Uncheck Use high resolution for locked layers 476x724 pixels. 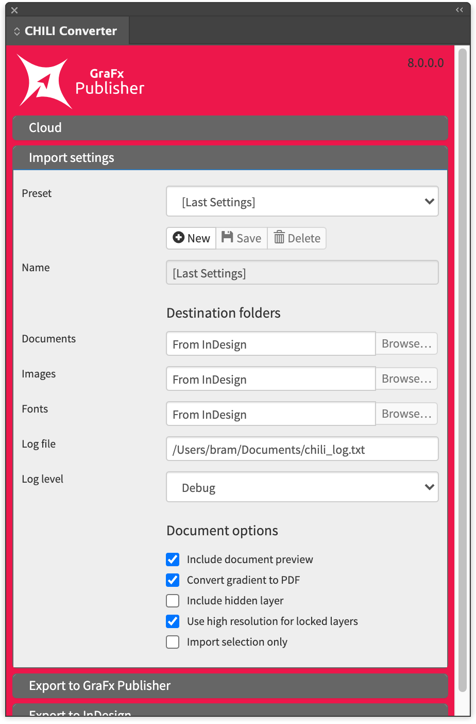pos(173,621)
